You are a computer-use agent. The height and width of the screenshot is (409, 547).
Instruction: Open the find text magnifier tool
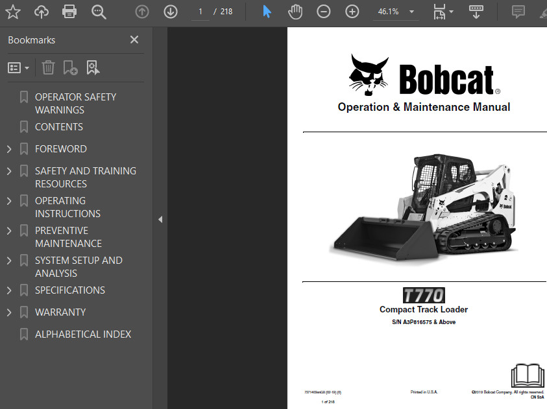[x=99, y=12]
